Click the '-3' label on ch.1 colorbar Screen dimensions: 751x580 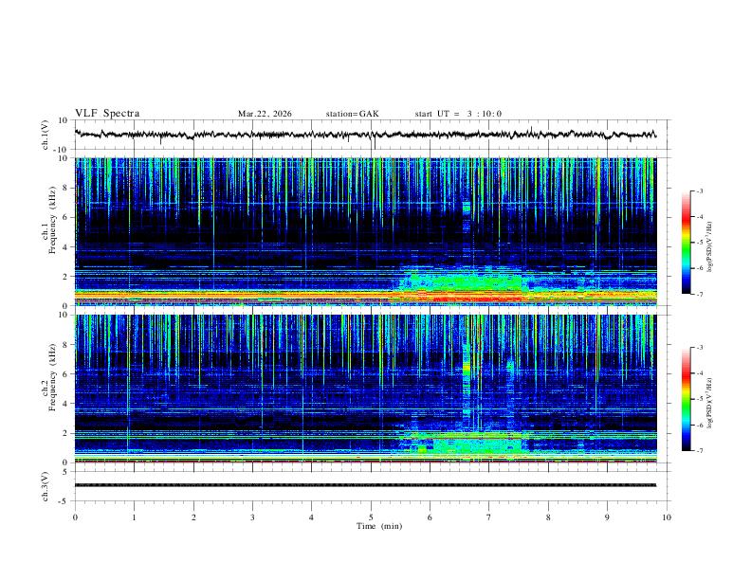699,190
